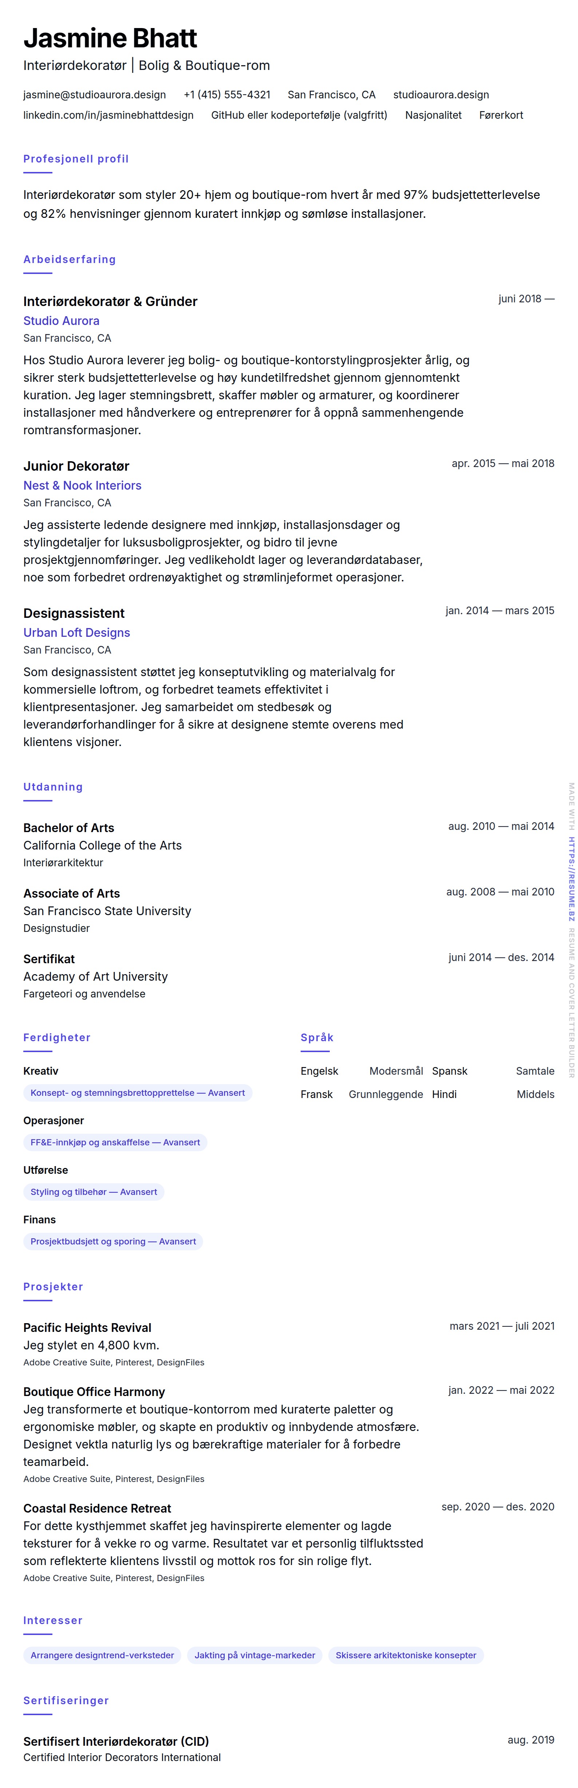Open the Studio Aurora company link
Image resolution: width=578 pixels, height=1788 pixels.
61,321
